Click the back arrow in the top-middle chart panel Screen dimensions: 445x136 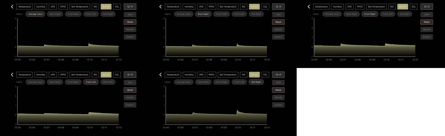point(160,7)
